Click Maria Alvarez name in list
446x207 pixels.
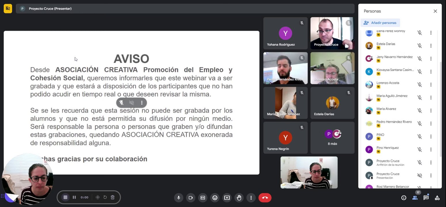pos(386,109)
